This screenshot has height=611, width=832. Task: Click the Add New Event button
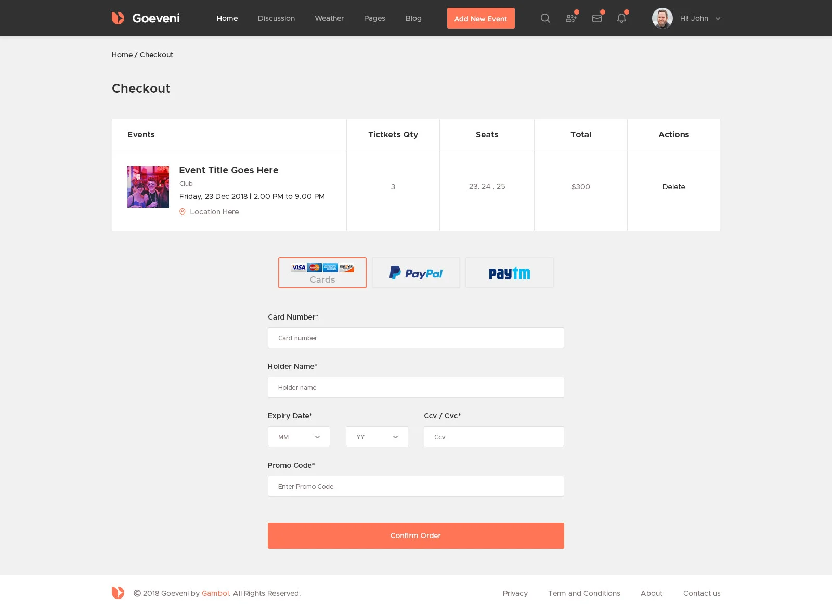pyautogui.click(x=480, y=18)
